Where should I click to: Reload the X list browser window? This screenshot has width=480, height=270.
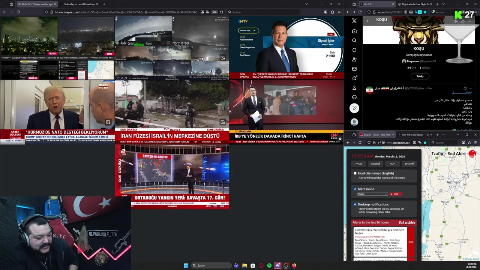click(360, 12)
